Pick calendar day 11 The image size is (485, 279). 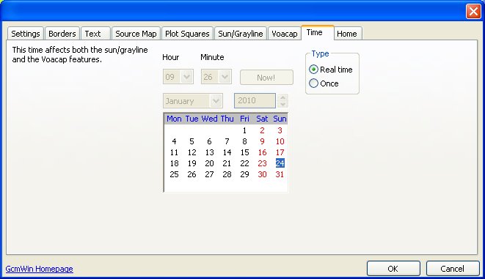coord(174,152)
